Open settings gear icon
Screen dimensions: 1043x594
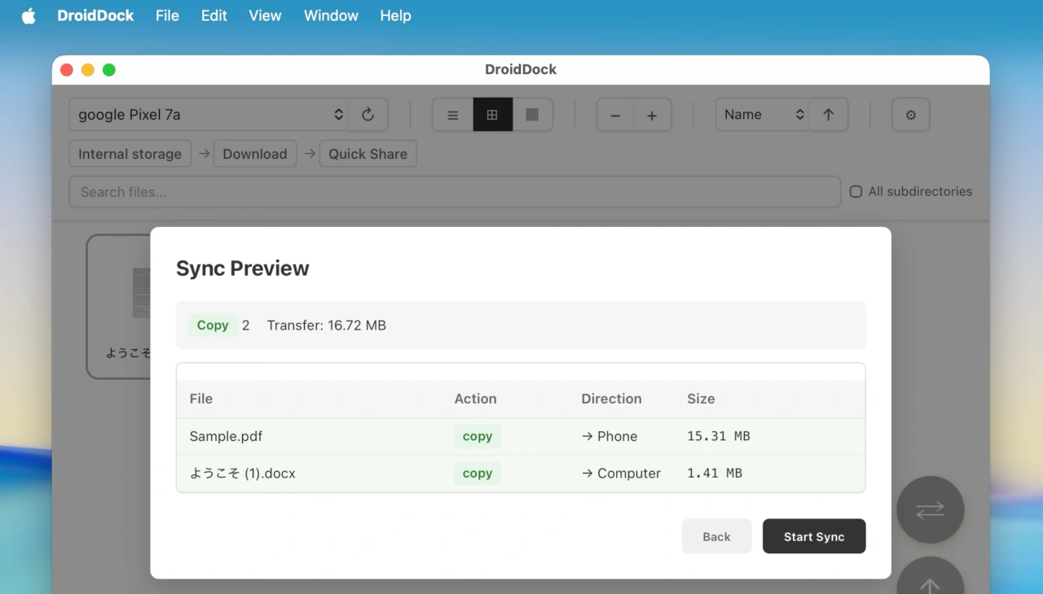(x=911, y=115)
